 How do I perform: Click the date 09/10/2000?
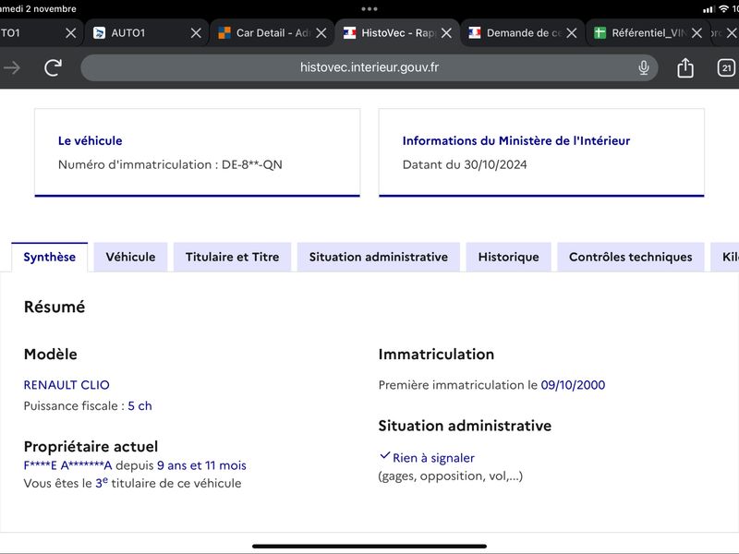point(573,385)
